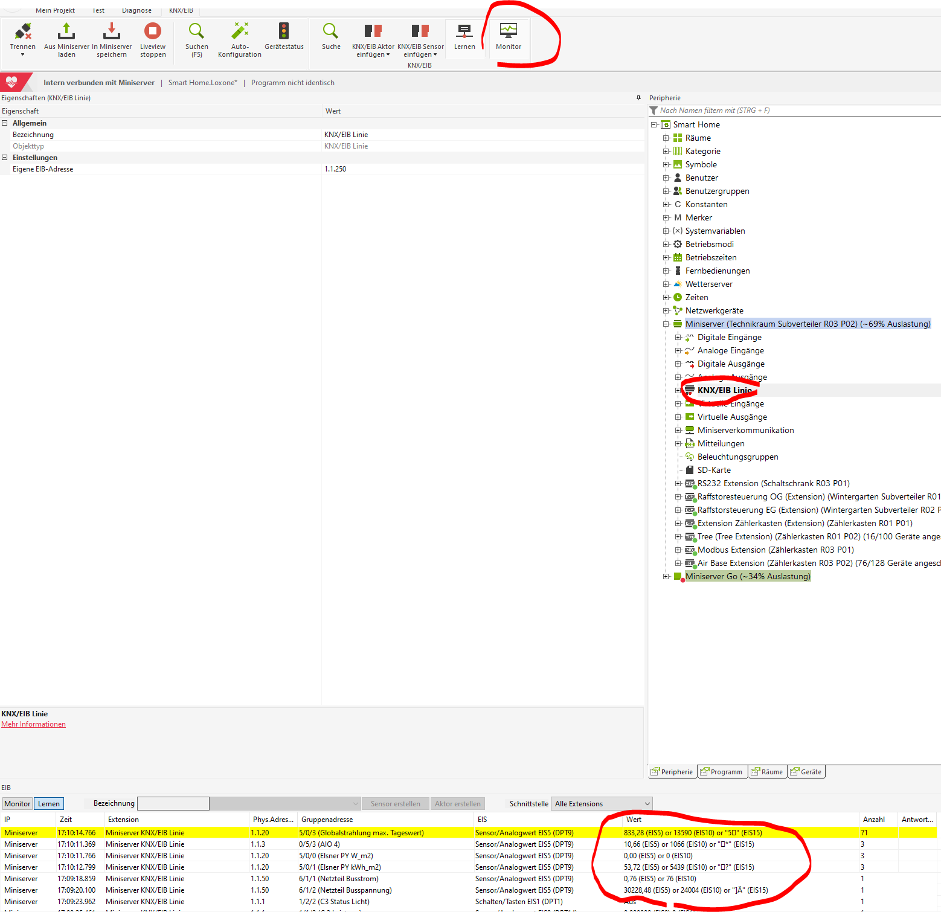Open the Peripherie bottom tab
The image size is (941, 912).
click(672, 772)
